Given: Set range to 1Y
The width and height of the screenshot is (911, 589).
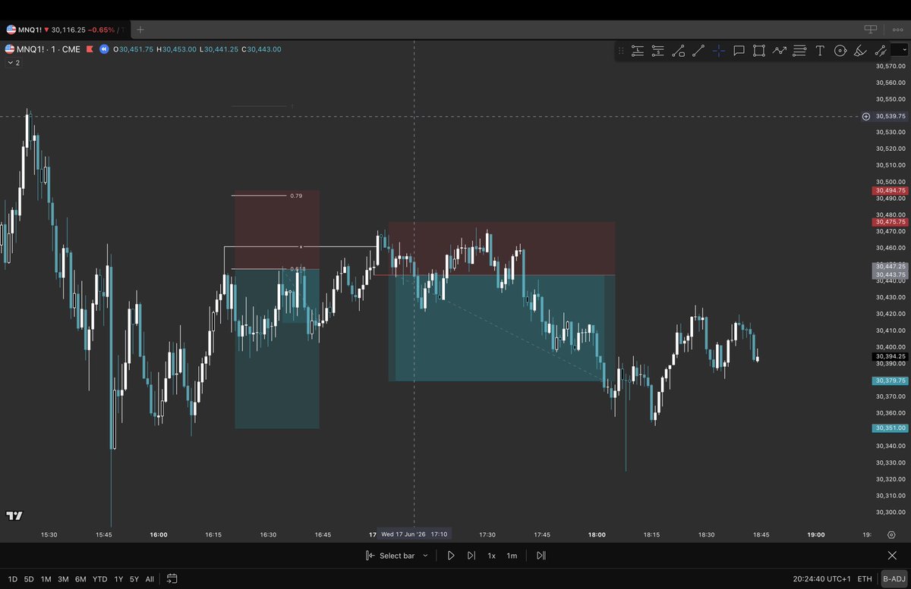Looking at the screenshot, I should 118,579.
